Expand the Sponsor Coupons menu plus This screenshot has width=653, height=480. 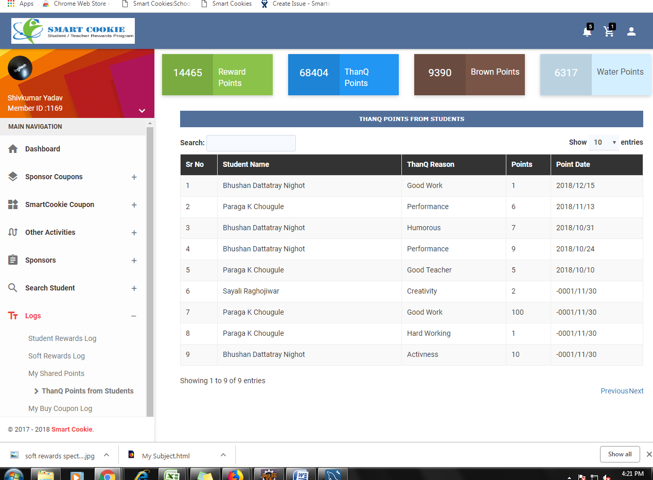pos(134,177)
